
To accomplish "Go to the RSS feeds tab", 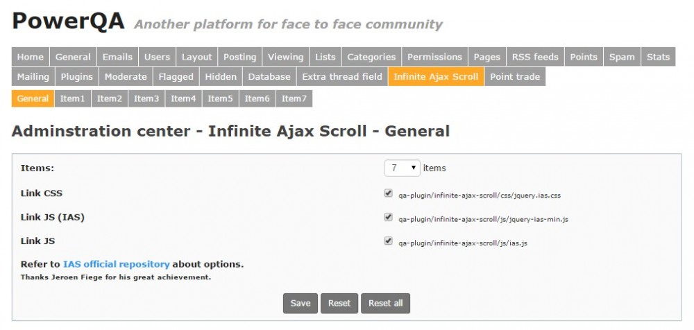I will [x=534, y=57].
